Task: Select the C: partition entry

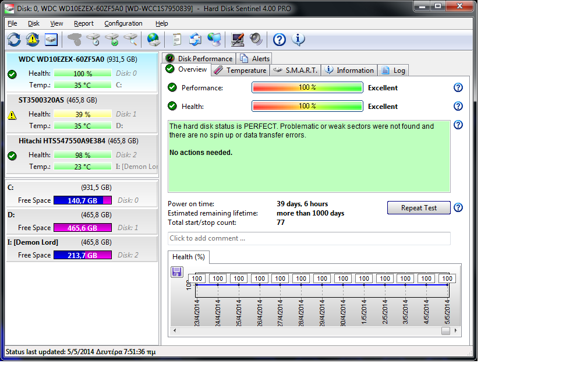Action: (82, 194)
